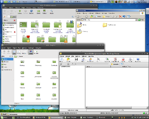Image resolution: width=149 pixels, height=119 pixels.
Task: Open the dropdown arrow beside Přidat in PowerISO
Action: [86, 60]
